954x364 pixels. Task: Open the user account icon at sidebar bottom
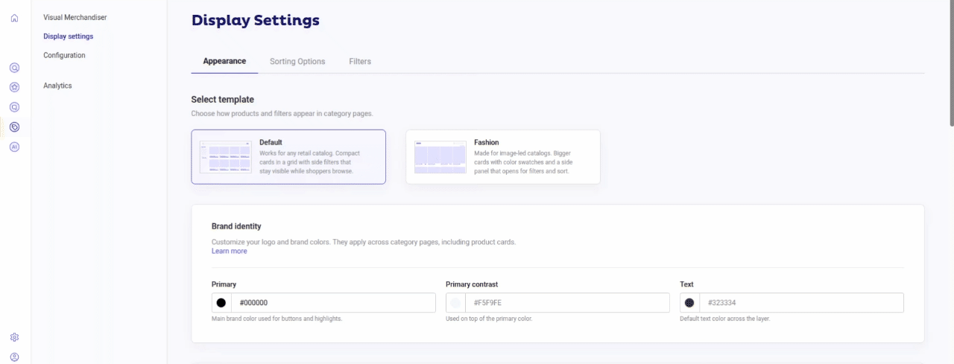(14, 357)
